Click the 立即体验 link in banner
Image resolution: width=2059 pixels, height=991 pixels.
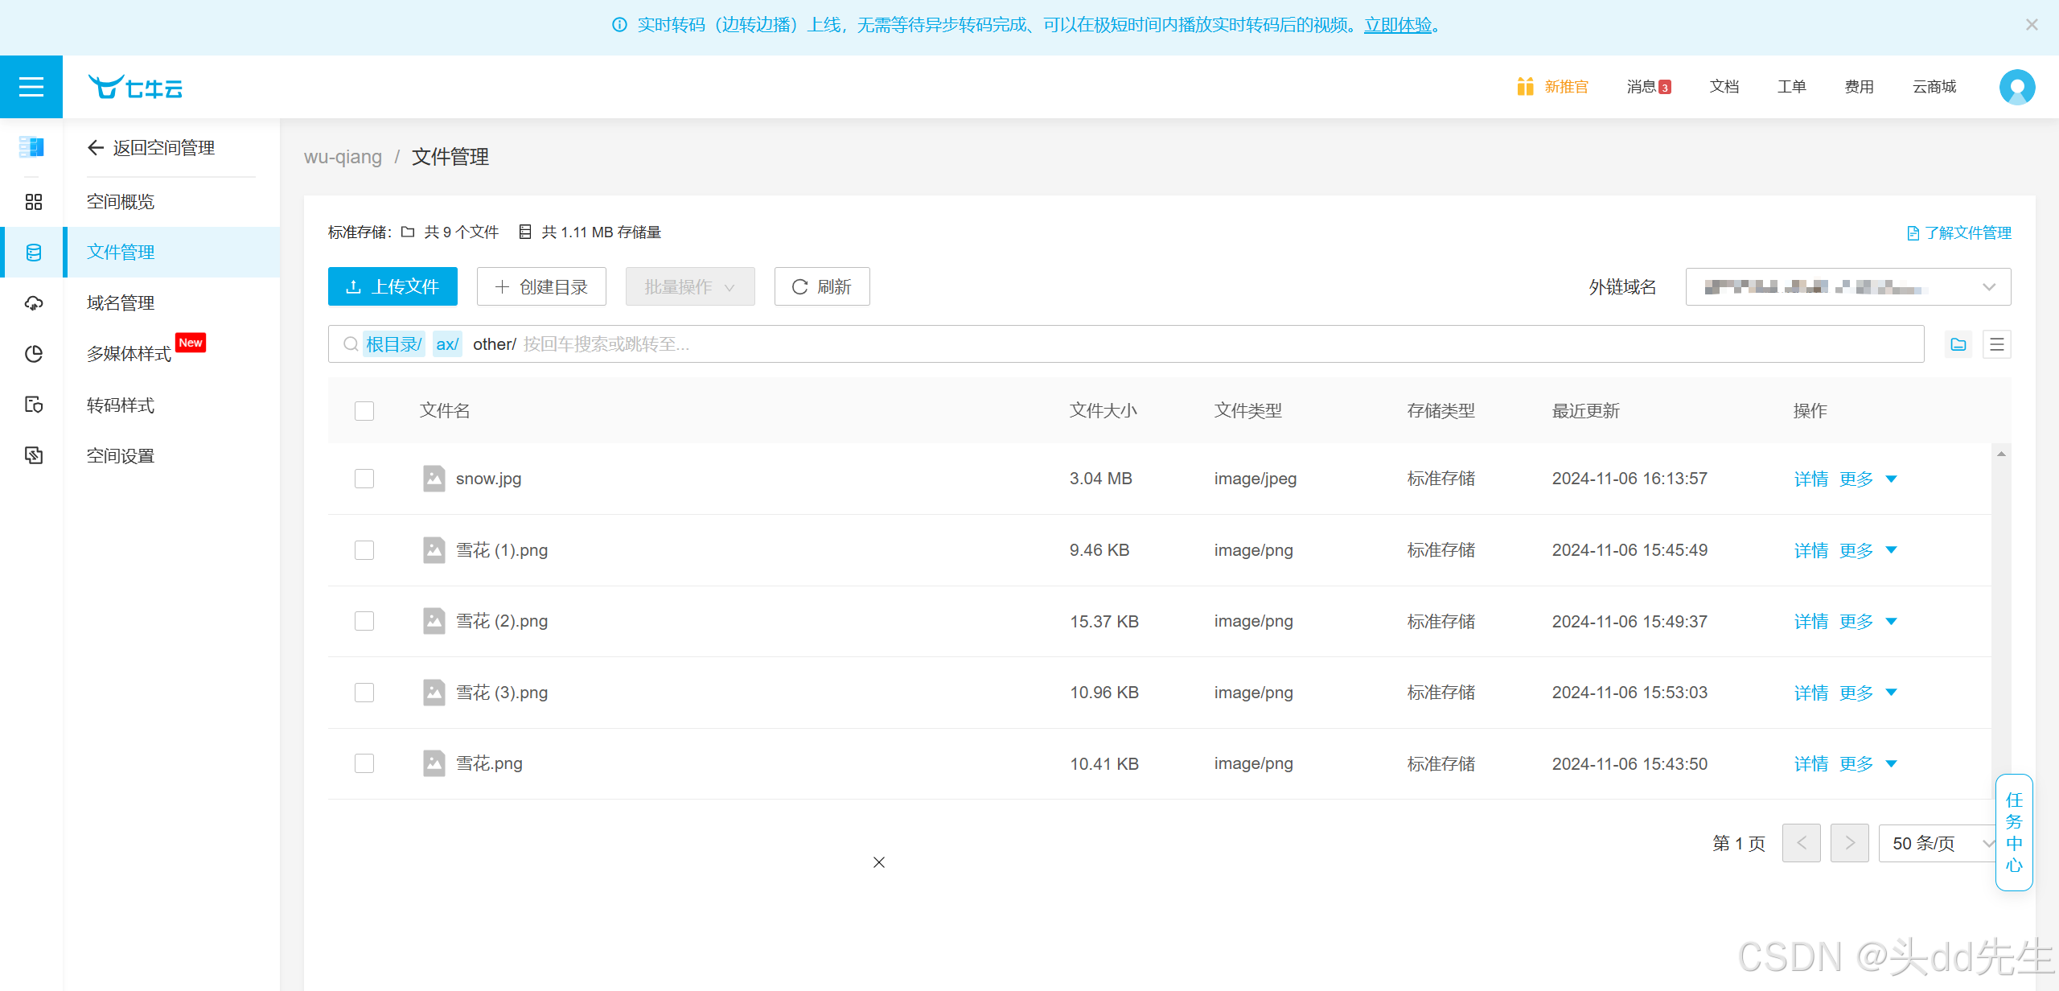[1398, 25]
